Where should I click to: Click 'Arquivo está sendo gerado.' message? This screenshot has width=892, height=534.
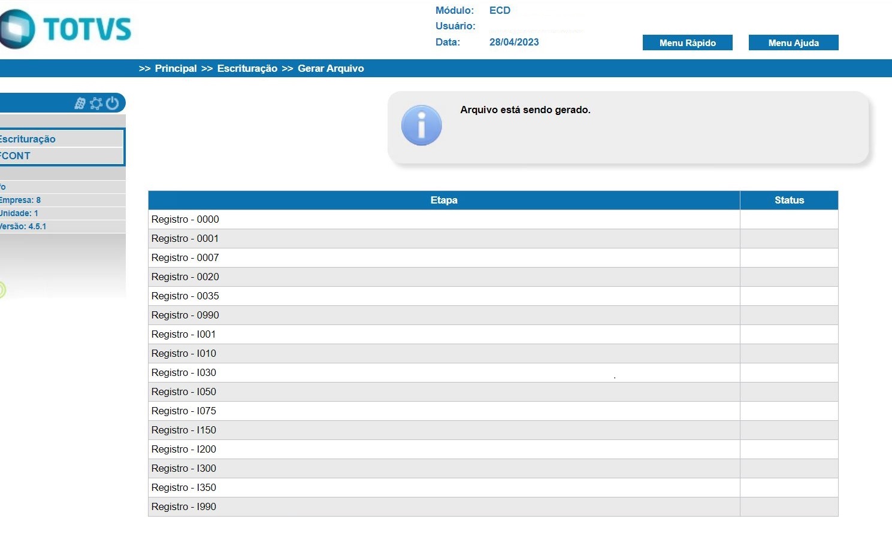[525, 110]
